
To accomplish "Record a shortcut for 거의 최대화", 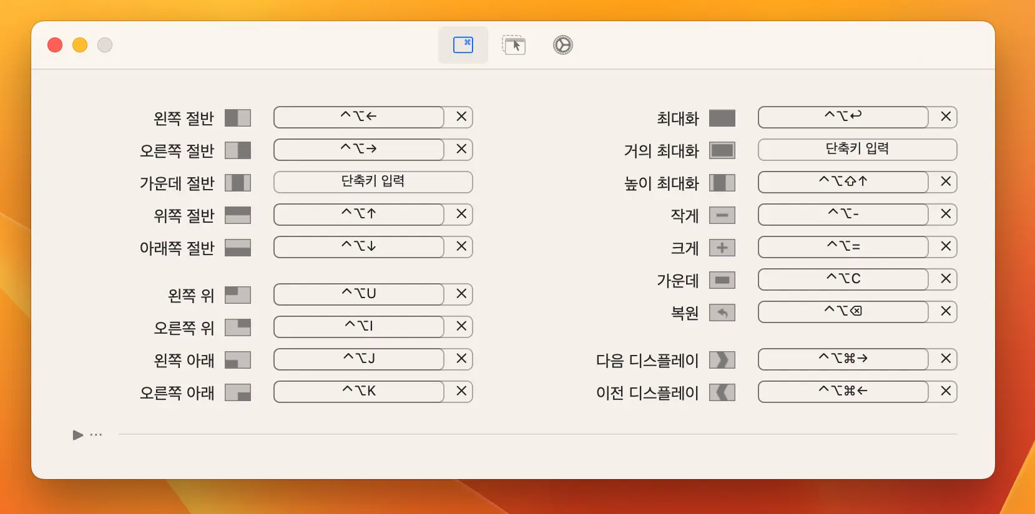I will point(858,149).
